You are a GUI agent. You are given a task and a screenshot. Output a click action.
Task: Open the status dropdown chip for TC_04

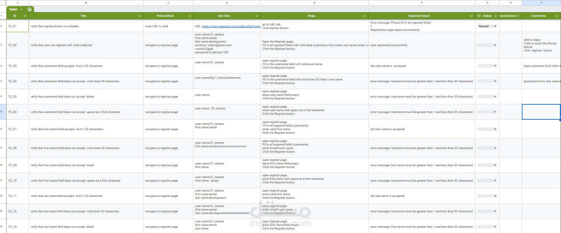(x=487, y=81)
